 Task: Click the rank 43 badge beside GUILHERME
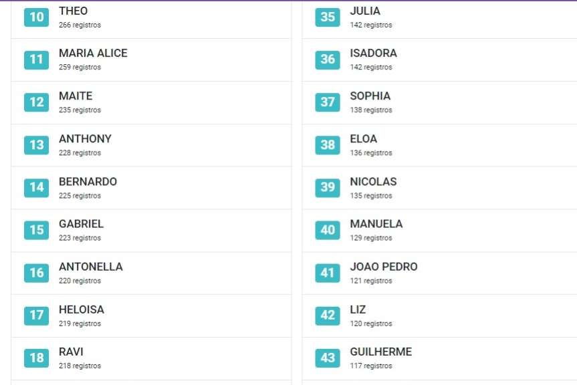(x=328, y=358)
